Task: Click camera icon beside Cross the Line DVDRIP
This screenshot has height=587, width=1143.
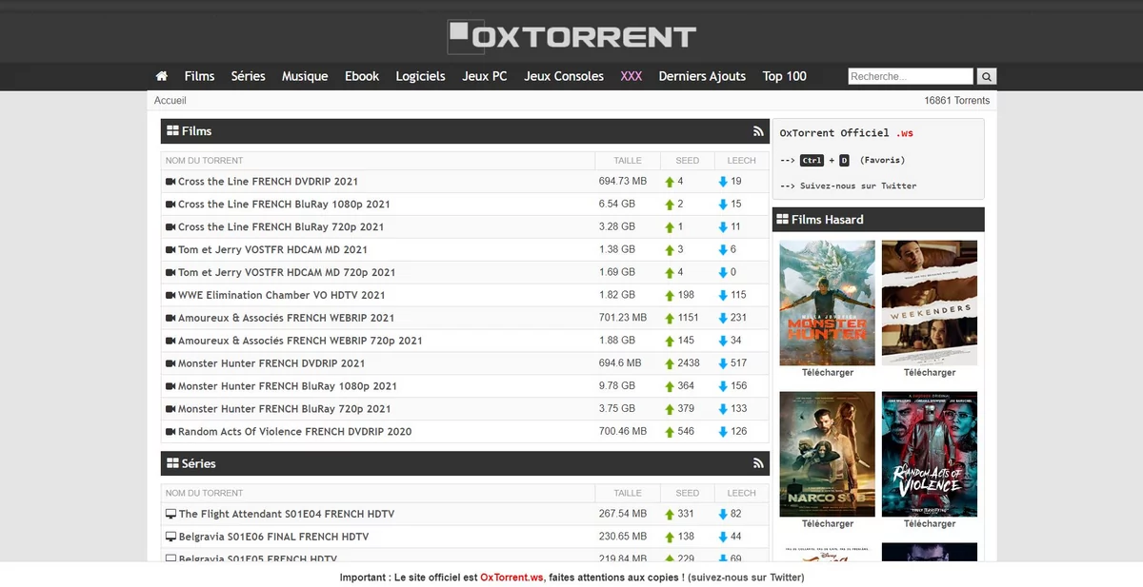Action: click(170, 182)
